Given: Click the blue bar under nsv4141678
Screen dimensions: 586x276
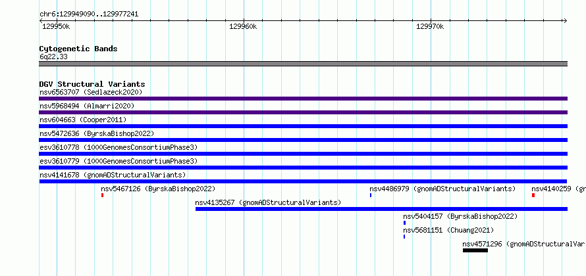Looking at the screenshot, I should [304, 181].
